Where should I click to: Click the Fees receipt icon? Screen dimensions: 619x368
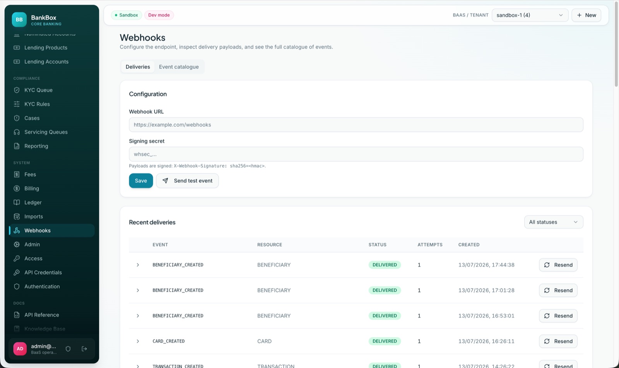coord(17,175)
